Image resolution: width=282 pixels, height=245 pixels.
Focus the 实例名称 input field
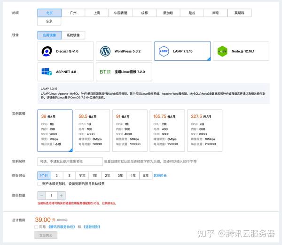(x=70, y=161)
